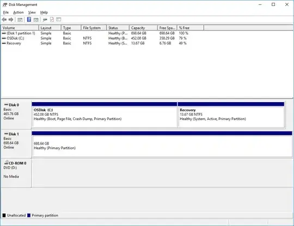The height and width of the screenshot is (226, 294).
Task: Select the 698.64 GB partition block on Disk 1
Action: pyautogui.click(x=162, y=144)
